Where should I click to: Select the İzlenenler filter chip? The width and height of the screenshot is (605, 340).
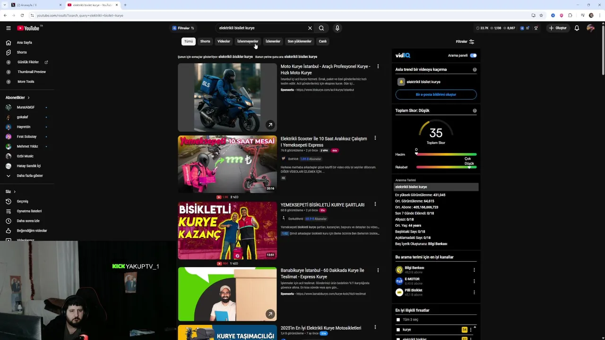273,42
